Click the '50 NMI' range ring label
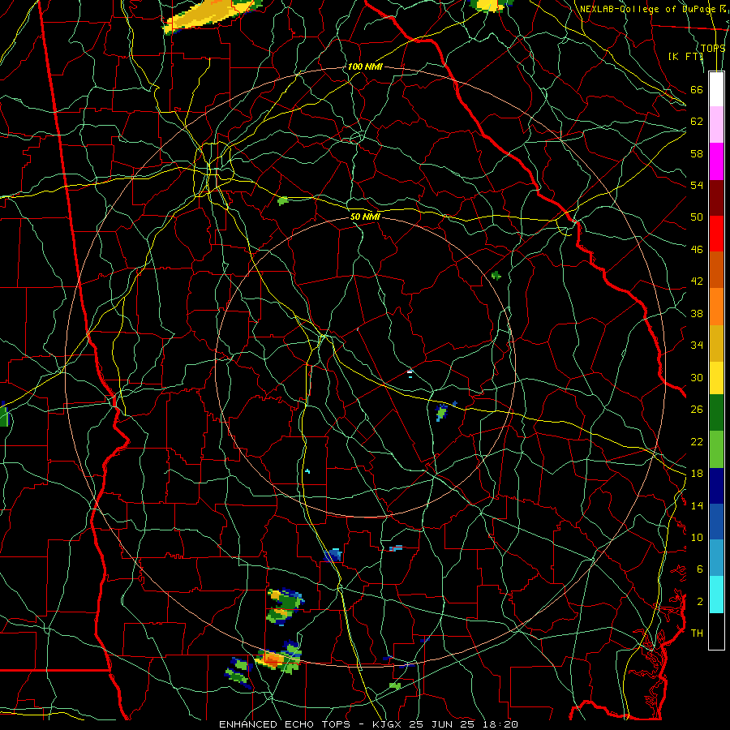The image size is (730, 730). [365, 217]
